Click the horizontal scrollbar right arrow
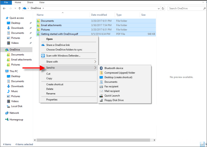207x147 pixels. tap(154, 140)
